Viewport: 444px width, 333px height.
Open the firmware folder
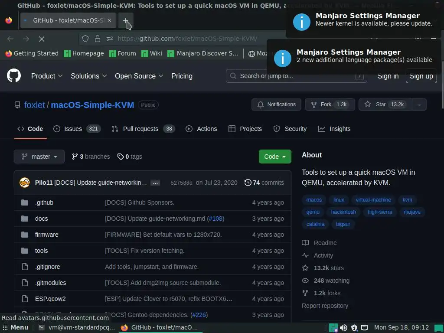click(47, 235)
